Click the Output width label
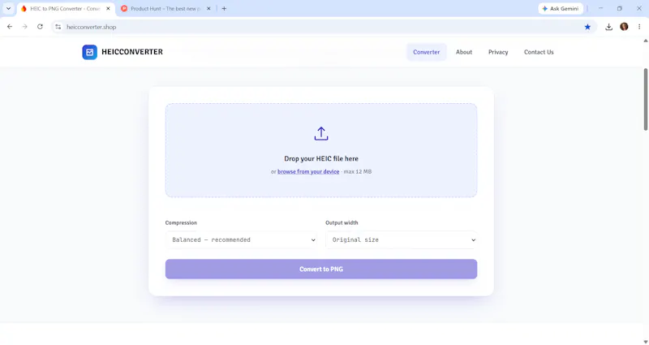Viewport: 649px width, 345px height. point(342,222)
